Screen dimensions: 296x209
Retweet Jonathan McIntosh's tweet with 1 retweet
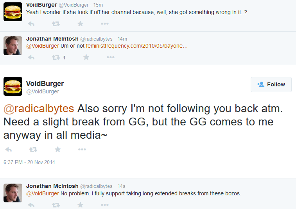coord(56,57)
